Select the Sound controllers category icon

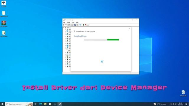click(x=68, y=61)
